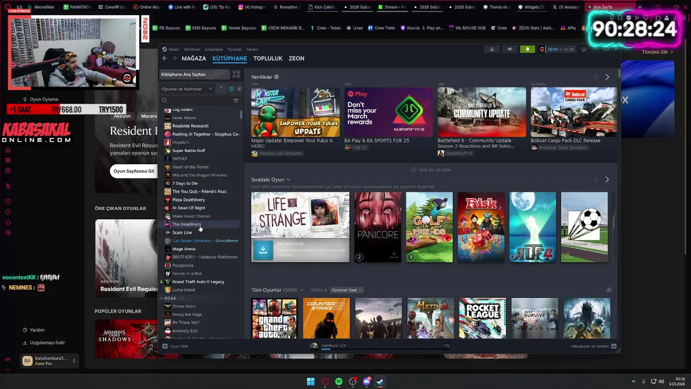The height and width of the screenshot is (389, 691).
Task: Change the Oynanan Saat sort dropdown
Action: 347,290
